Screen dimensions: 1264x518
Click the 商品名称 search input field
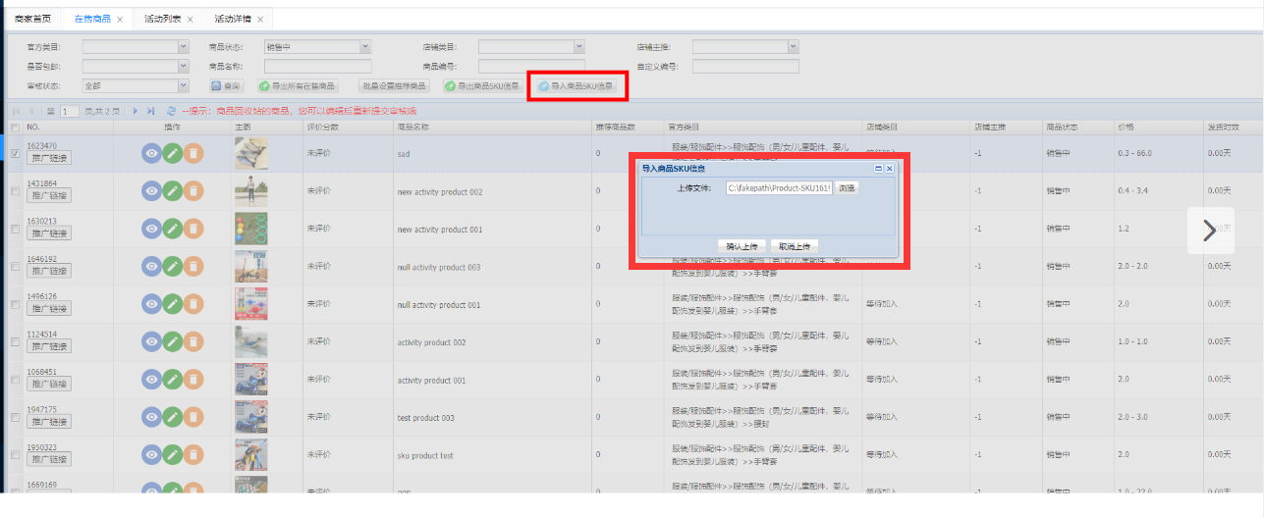[x=317, y=66]
